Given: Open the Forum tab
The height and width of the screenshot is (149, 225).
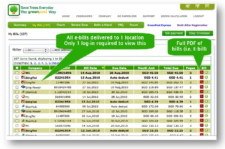Looking at the screenshot, I should pyautogui.click(x=134, y=25).
